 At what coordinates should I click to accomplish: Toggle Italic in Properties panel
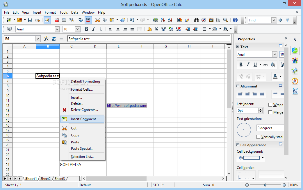pos(248,65)
